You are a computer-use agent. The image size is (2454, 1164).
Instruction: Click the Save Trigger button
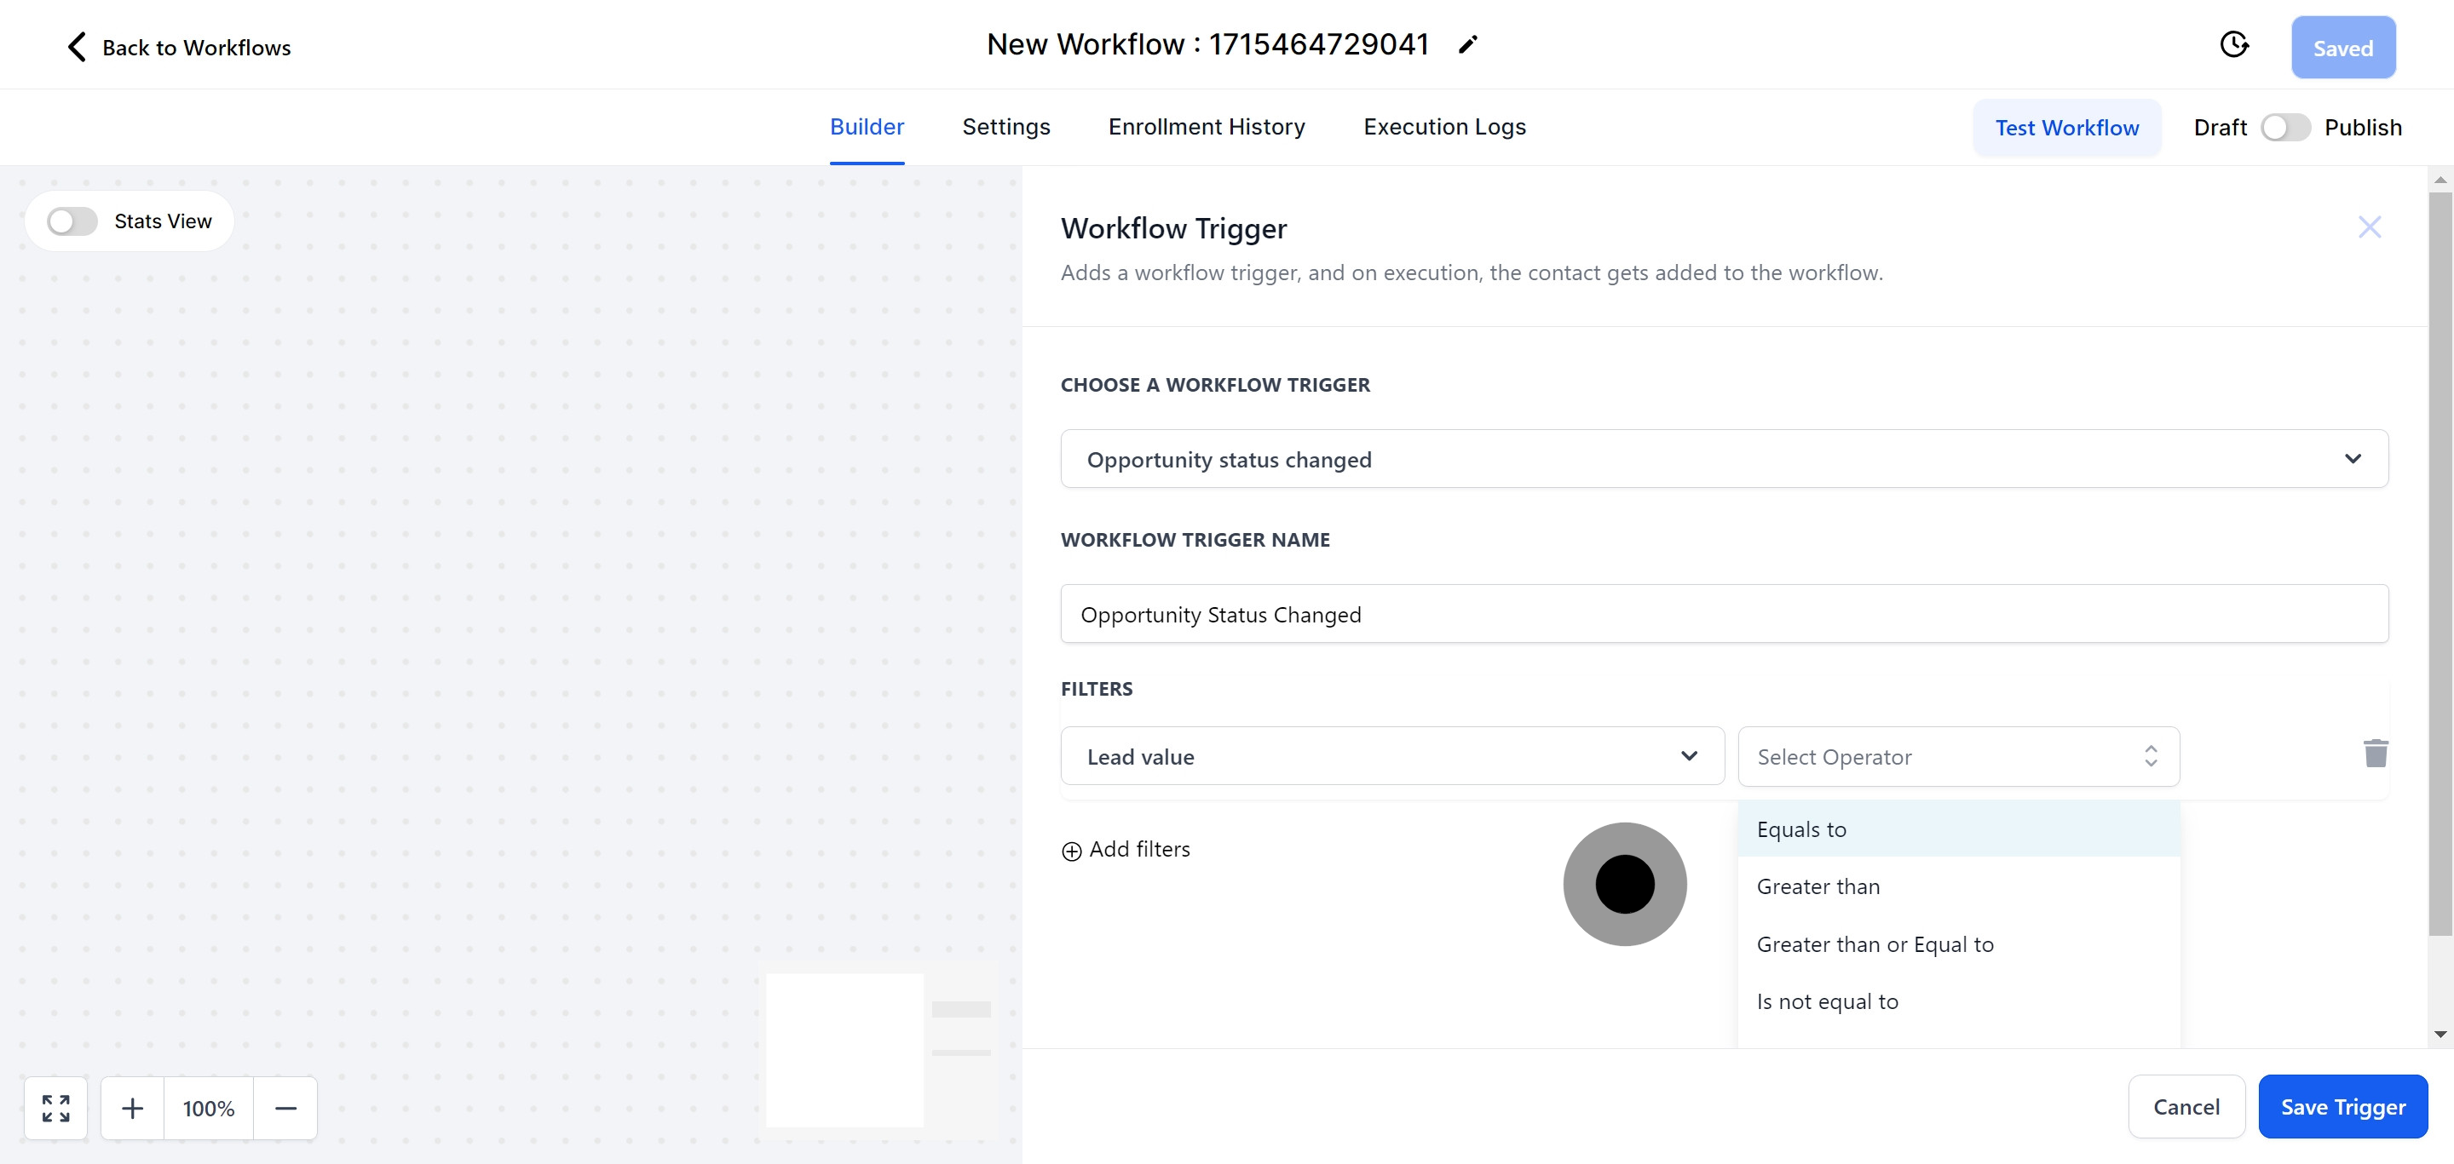(2342, 1107)
